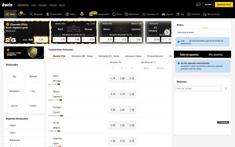Image resolution: width=235 pixels, height=147 pixels.
Task: Pick Bélgica win odds 2.60
Action: click(132, 125)
